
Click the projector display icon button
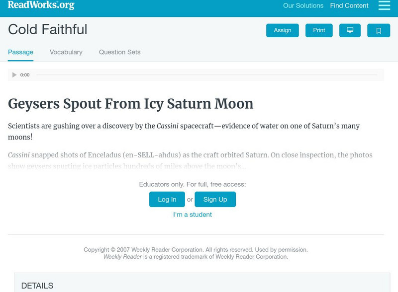[350, 30]
